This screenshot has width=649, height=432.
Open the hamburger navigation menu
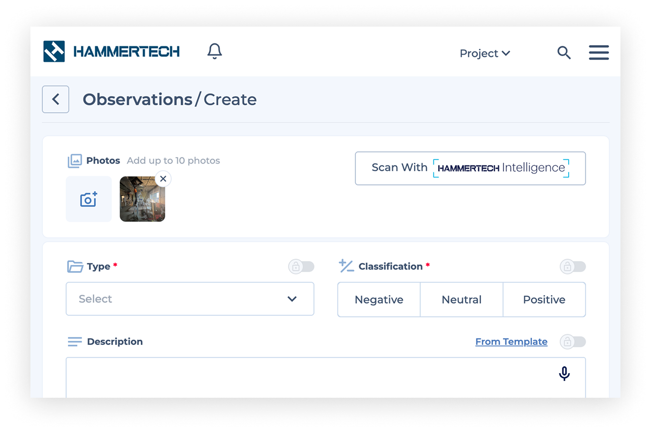pyautogui.click(x=599, y=52)
